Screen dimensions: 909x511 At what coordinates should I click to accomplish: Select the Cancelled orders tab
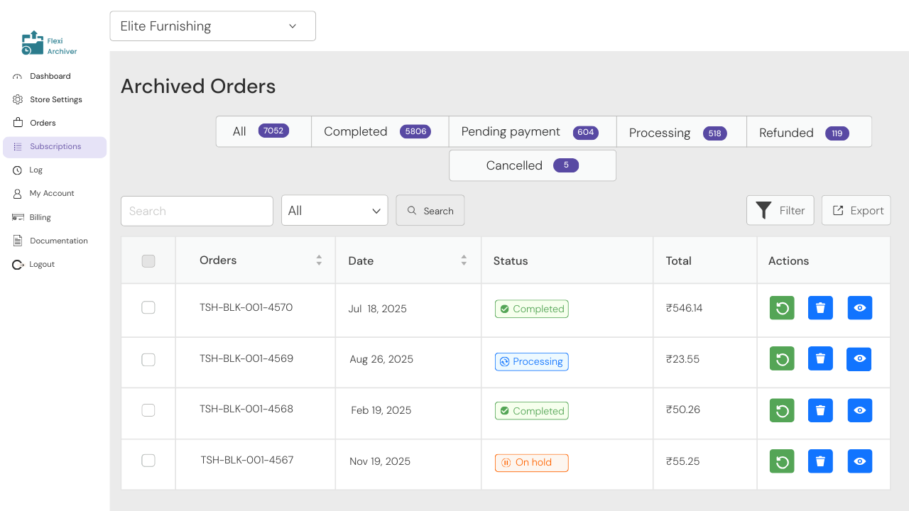click(x=532, y=165)
